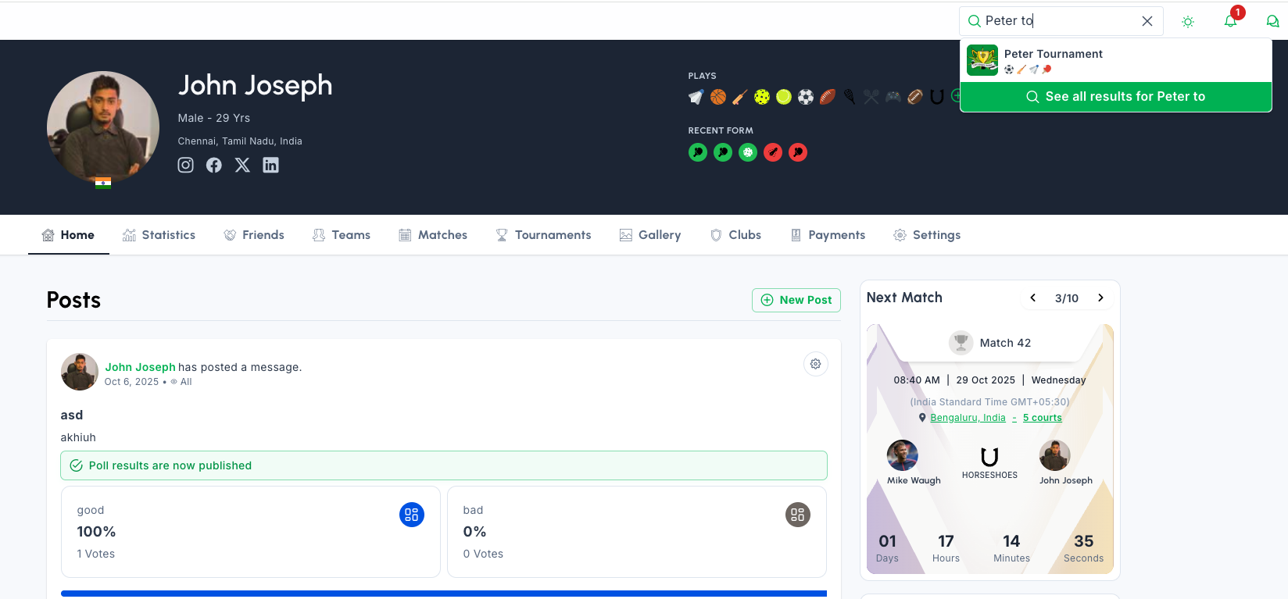The image size is (1288, 599).
Task: Open the chat messages icon
Action: 1272,21
